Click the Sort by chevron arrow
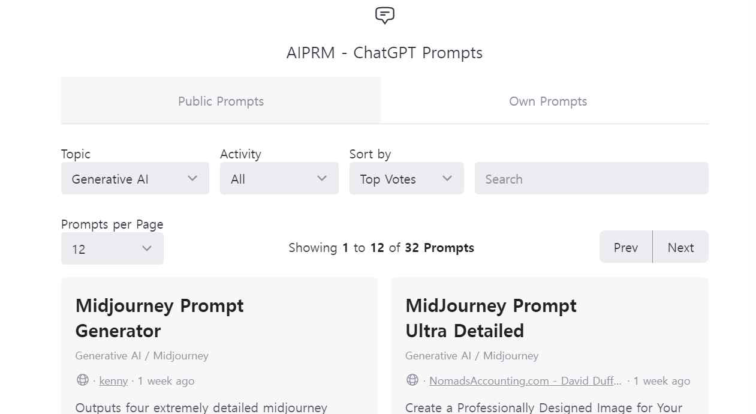This screenshot has height=414, width=756. (447, 178)
